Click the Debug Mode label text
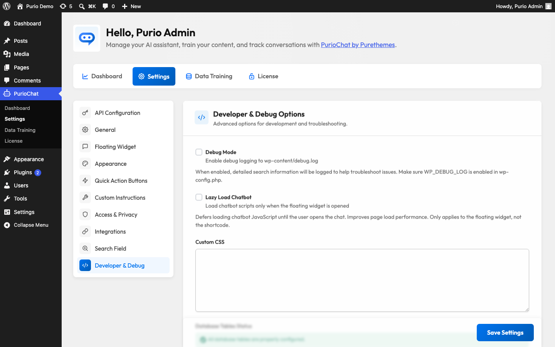Screen dimensions: 555x347 (x=221, y=152)
